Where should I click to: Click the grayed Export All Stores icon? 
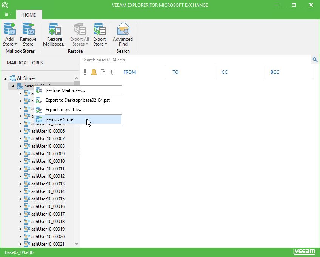pos(80,29)
